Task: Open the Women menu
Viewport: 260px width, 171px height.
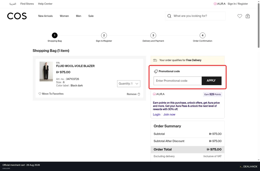Action: (64, 16)
